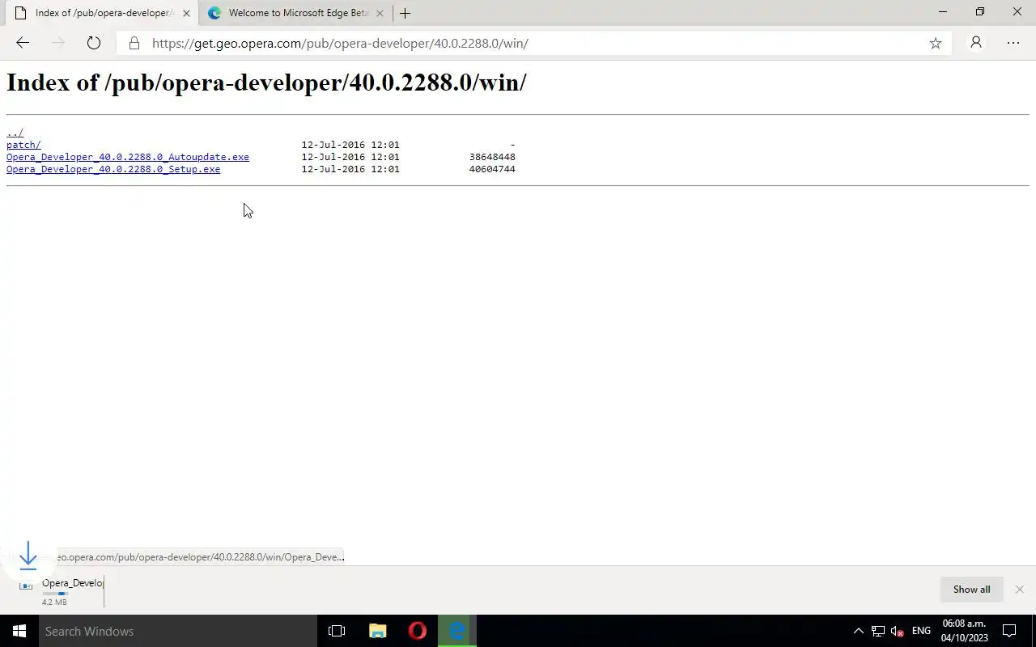Click the patch/ row date 12-Jul-2016 12:01
1036x647 pixels.
[x=350, y=145]
